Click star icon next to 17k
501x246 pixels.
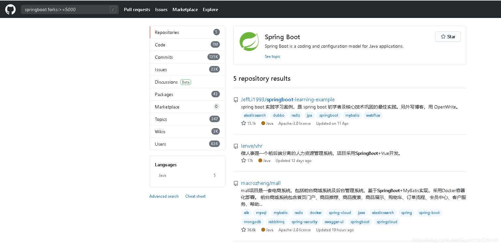[x=243, y=160]
